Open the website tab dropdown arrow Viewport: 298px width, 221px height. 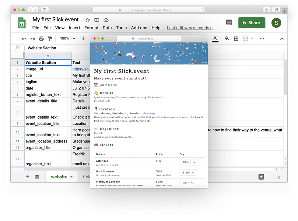pos(71,177)
